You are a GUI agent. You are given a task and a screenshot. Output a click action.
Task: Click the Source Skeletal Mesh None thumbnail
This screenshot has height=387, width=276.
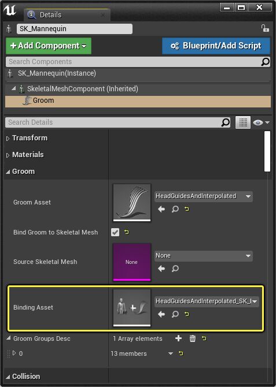132,262
